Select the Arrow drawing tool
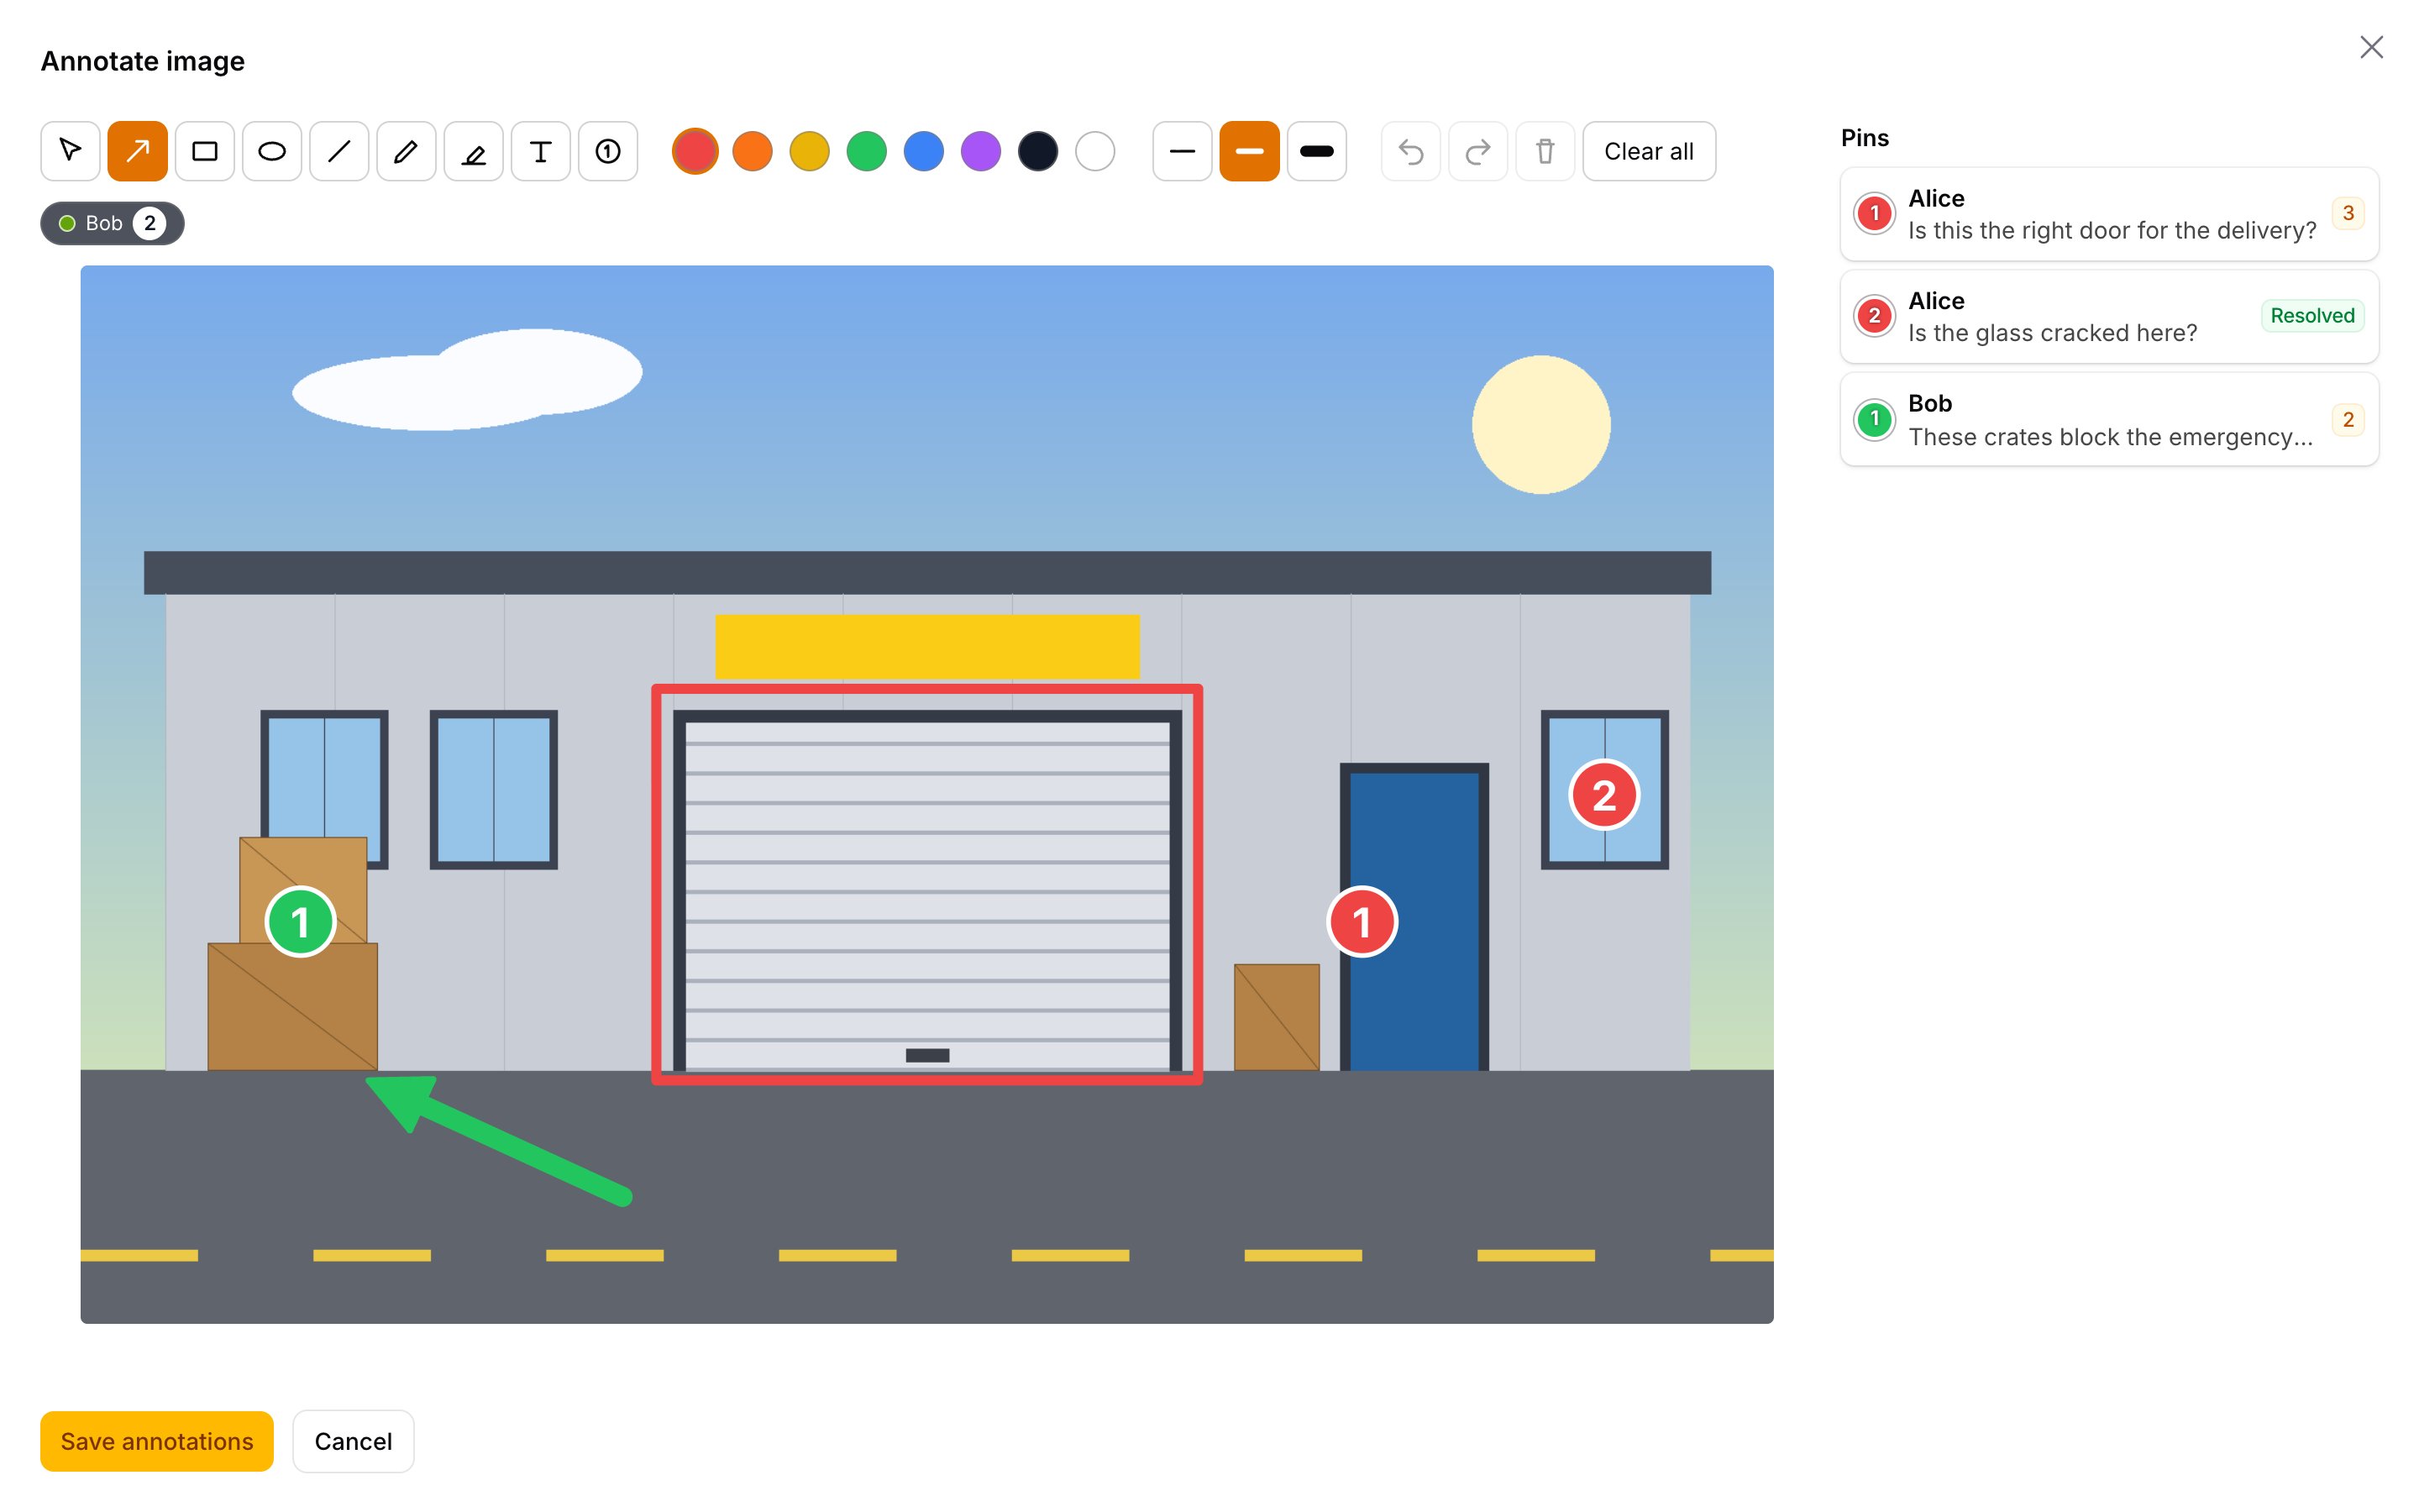This screenshot has height=1512, width=2419. tap(137, 151)
